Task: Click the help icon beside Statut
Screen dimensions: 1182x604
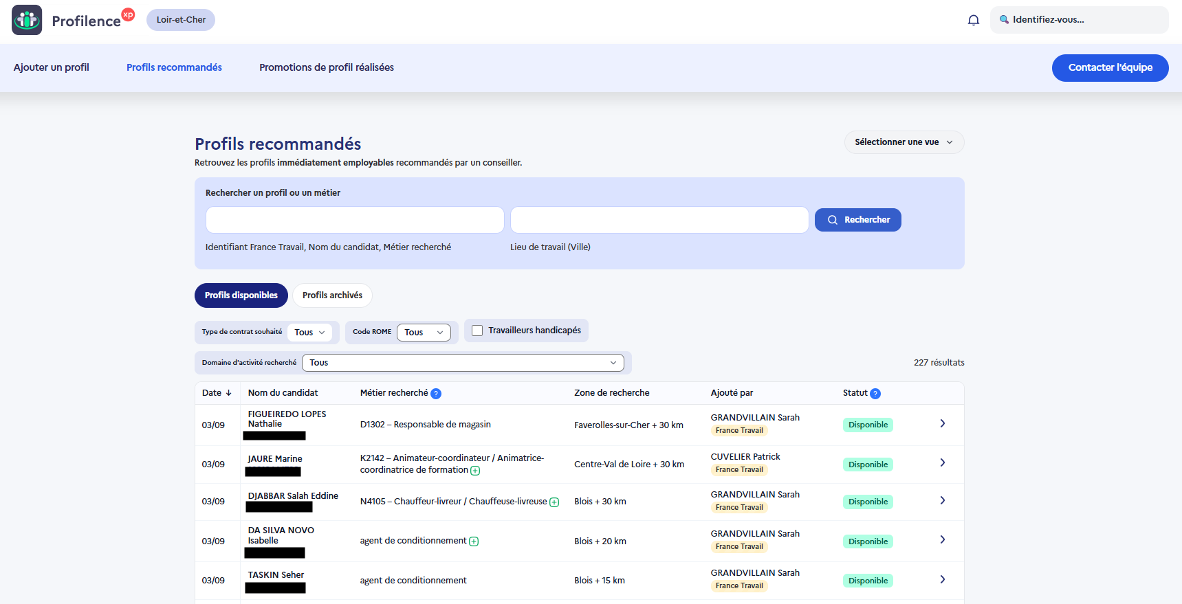Action: tap(875, 394)
